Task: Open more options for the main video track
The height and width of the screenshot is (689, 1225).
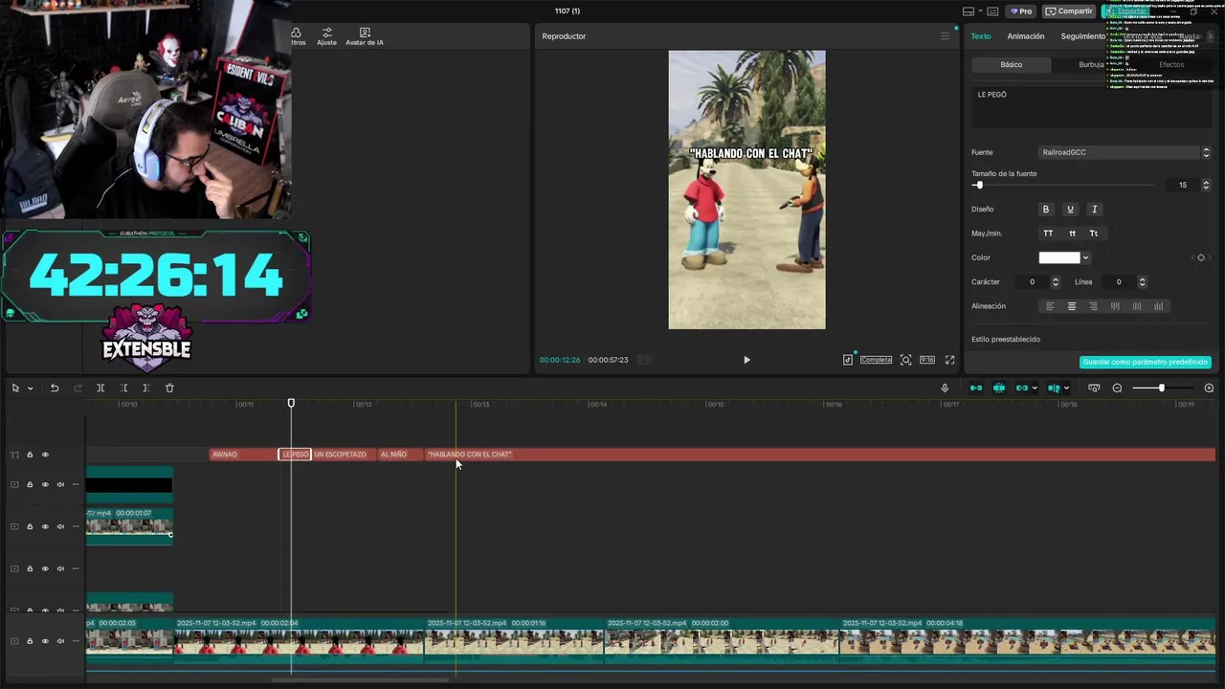Action: tap(76, 641)
